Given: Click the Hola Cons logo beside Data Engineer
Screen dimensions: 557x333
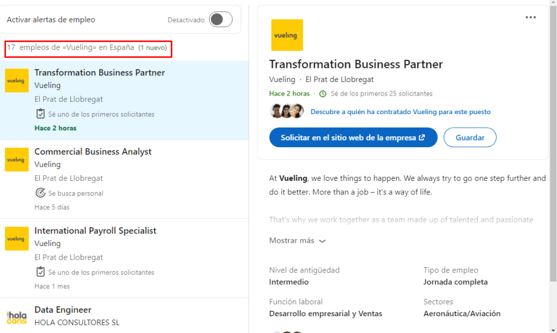Looking at the screenshot, I should [17, 318].
